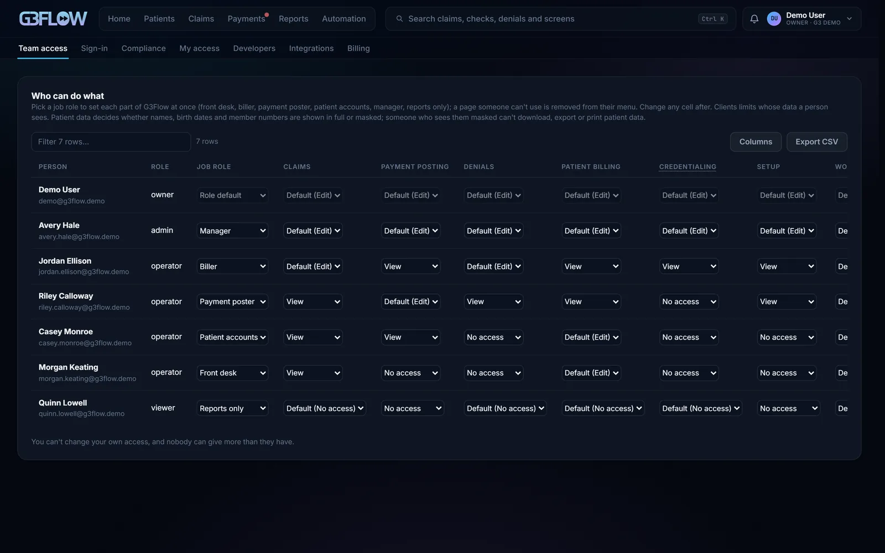Open Patients in top navigation
The width and height of the screenshot is (885, 553).
pyautogui.click(x=159, y=19)
